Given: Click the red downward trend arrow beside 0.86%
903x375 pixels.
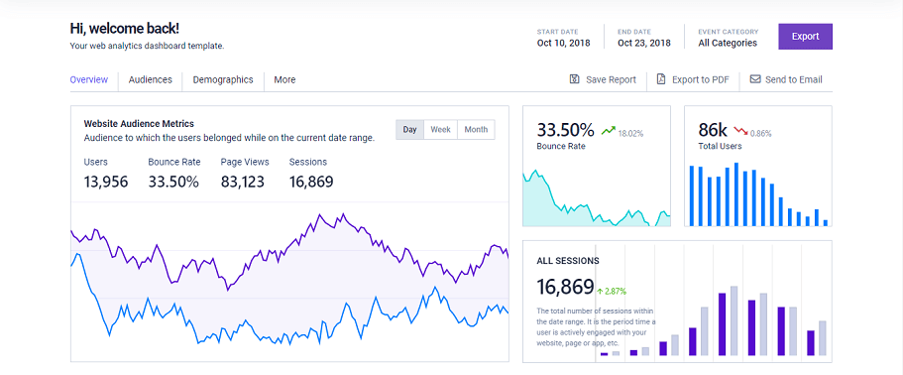Looking at the screenshot, I should point(740,131).
